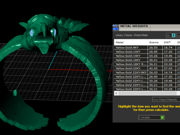Click the cyan axis line in viewport
180x135 pixels.
point(53,60)
